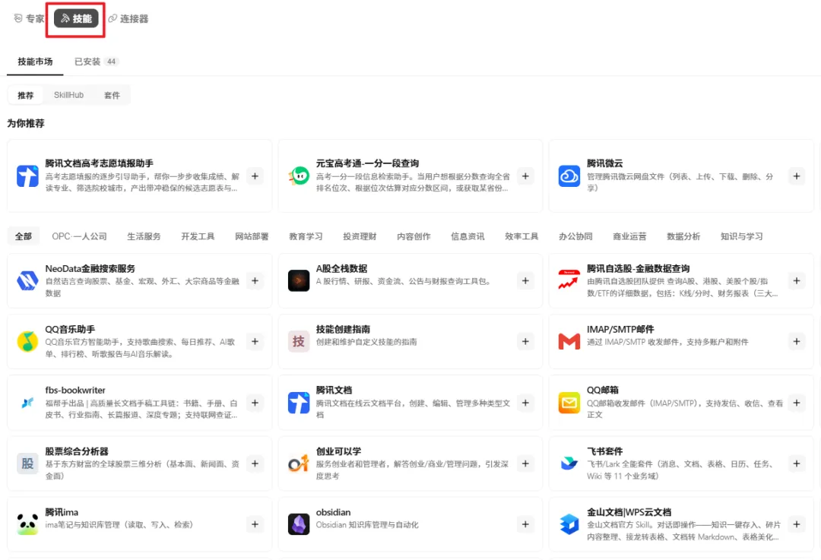Open the obsidian skill title
The height and width of the screenshot is (560, 821).
pos(333,512)
